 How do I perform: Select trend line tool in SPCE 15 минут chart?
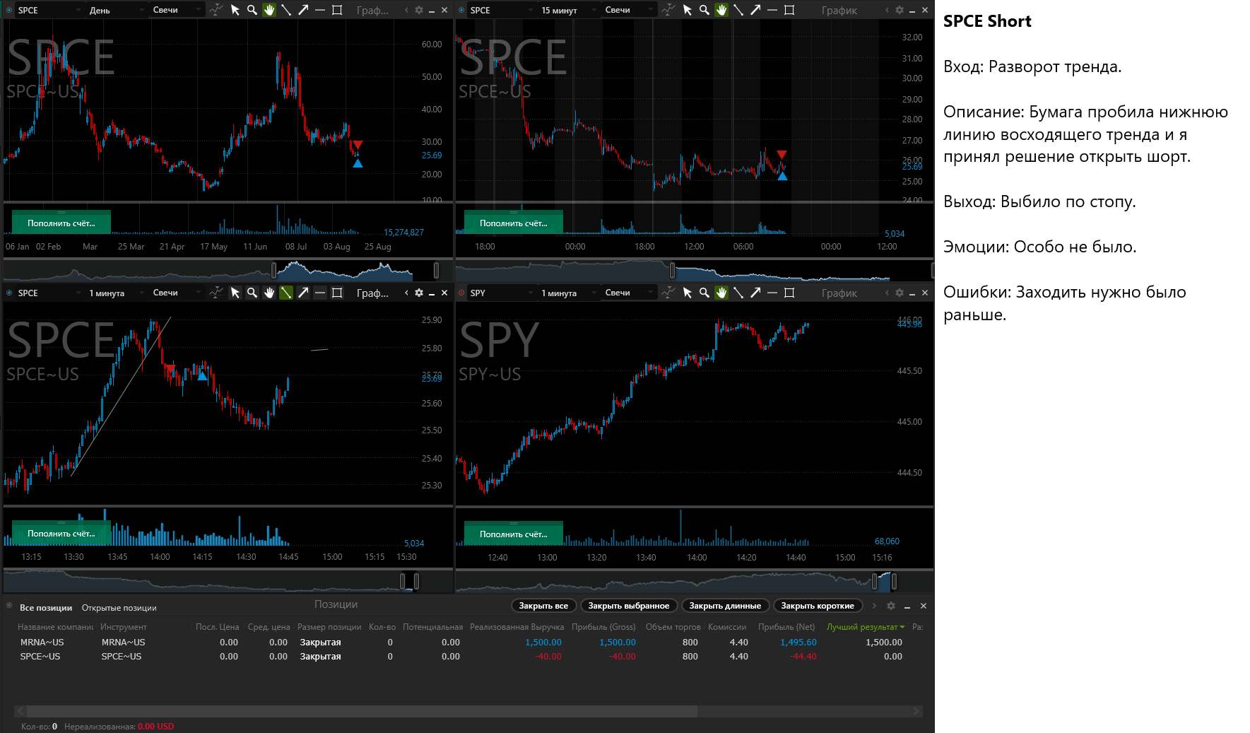pos(738,10)
